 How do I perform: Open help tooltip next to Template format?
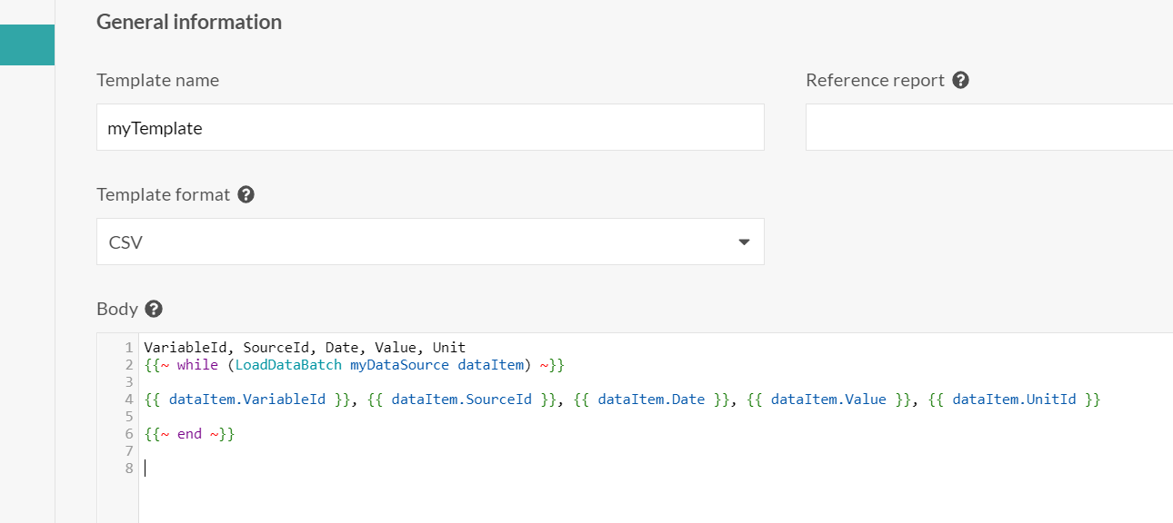[x=245, y=193]
